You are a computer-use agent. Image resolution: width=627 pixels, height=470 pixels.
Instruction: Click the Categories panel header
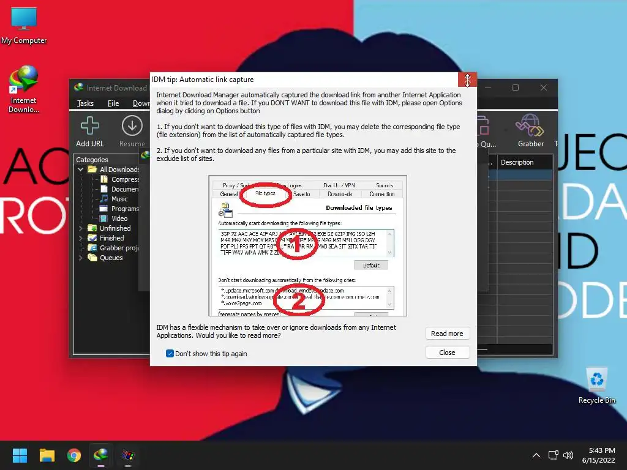click(92, 160)
